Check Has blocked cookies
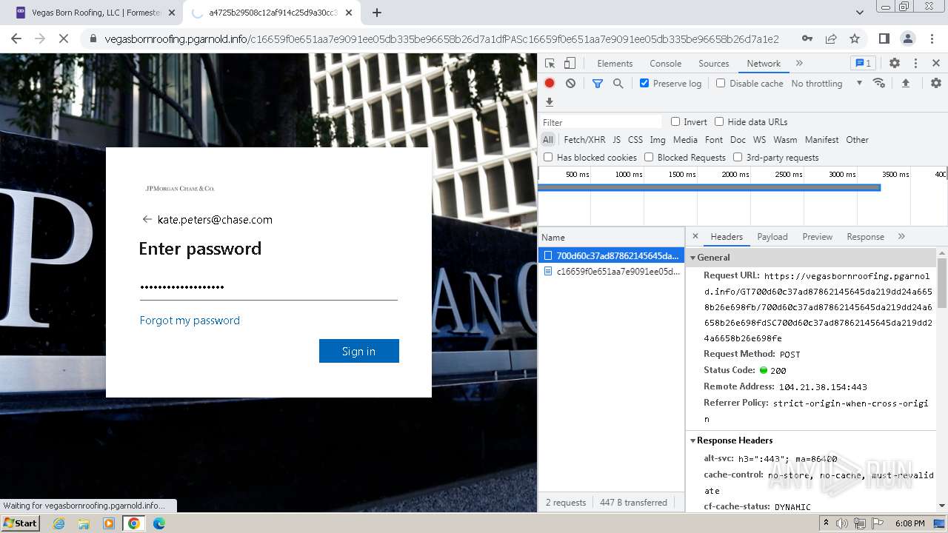The height and width of the screenshot is (533, 948). pos(548,157)
